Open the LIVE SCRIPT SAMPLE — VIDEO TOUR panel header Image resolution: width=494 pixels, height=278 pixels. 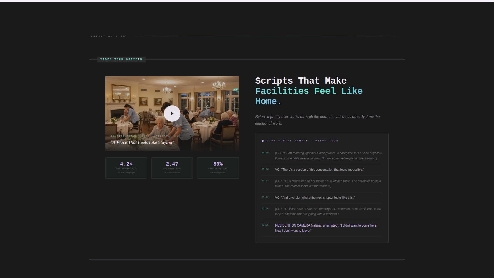(x=302, y=140)
